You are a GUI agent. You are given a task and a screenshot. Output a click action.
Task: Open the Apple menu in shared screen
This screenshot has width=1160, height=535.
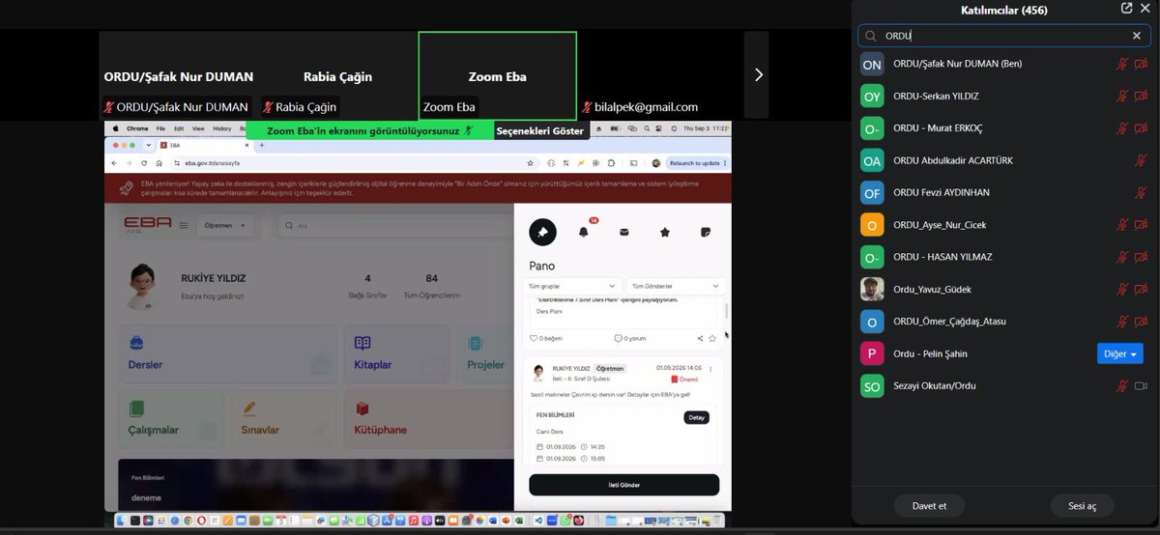click(x=114, y=128)
